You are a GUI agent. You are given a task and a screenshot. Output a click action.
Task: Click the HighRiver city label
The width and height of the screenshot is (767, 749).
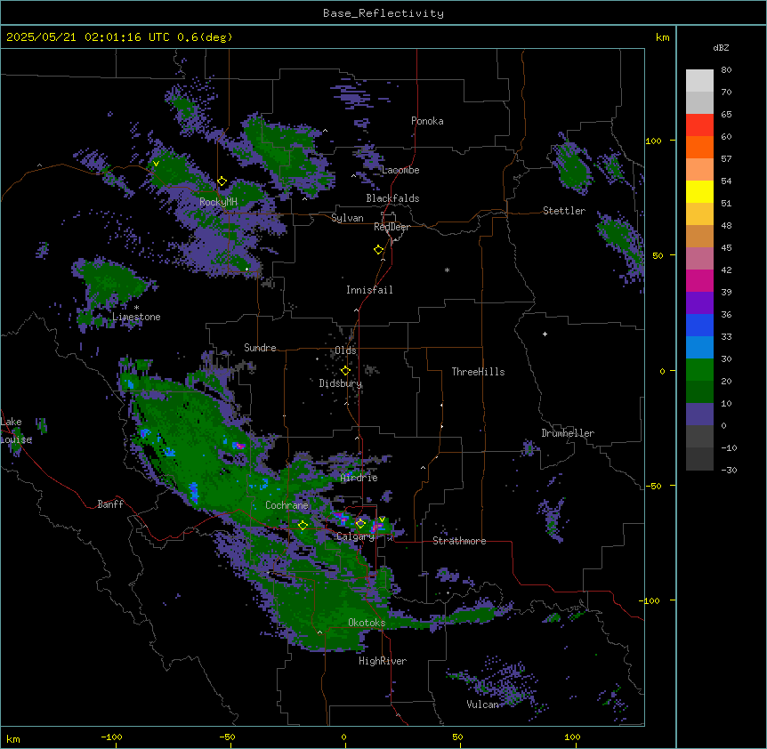tap(383, 661)
